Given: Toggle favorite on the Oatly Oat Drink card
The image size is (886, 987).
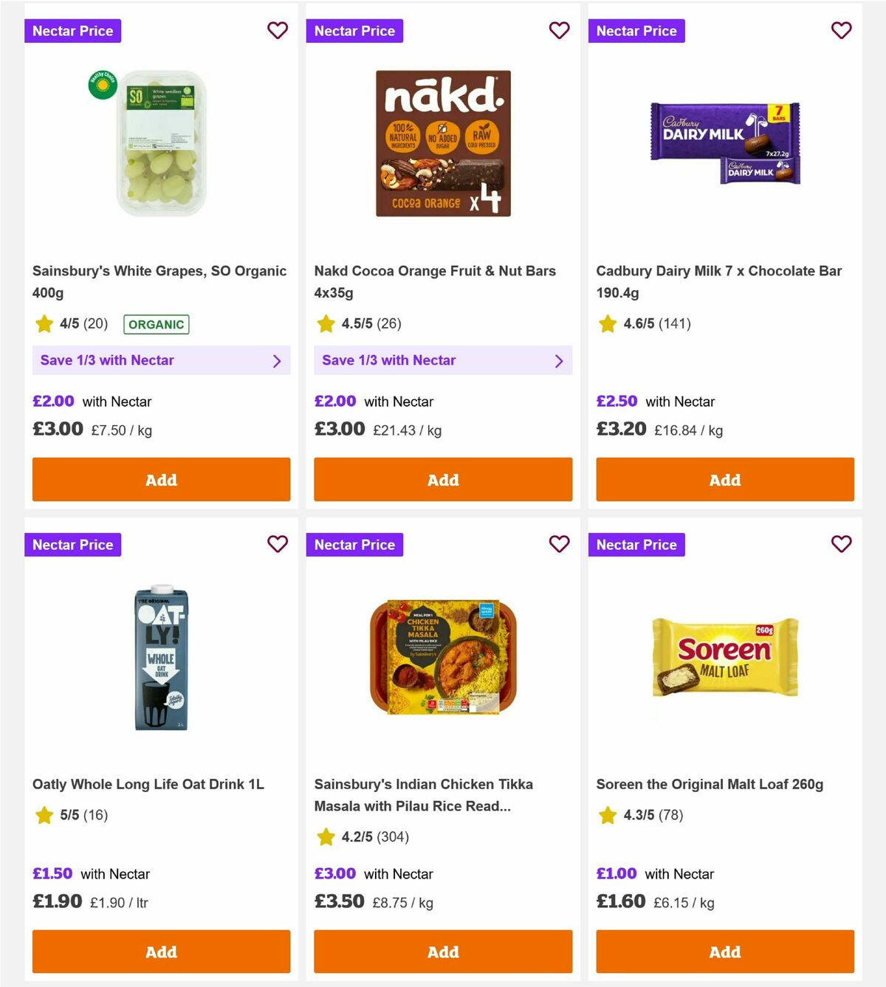Looking at the screenshot, I should [x=278, y=544].
